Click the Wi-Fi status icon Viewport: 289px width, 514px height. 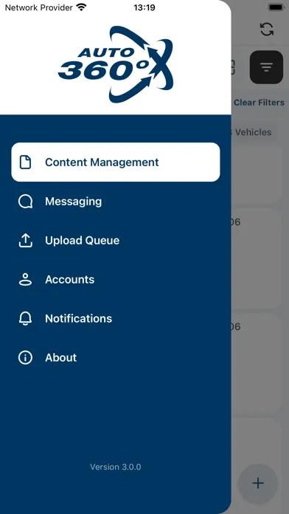[x=81, y=7]
